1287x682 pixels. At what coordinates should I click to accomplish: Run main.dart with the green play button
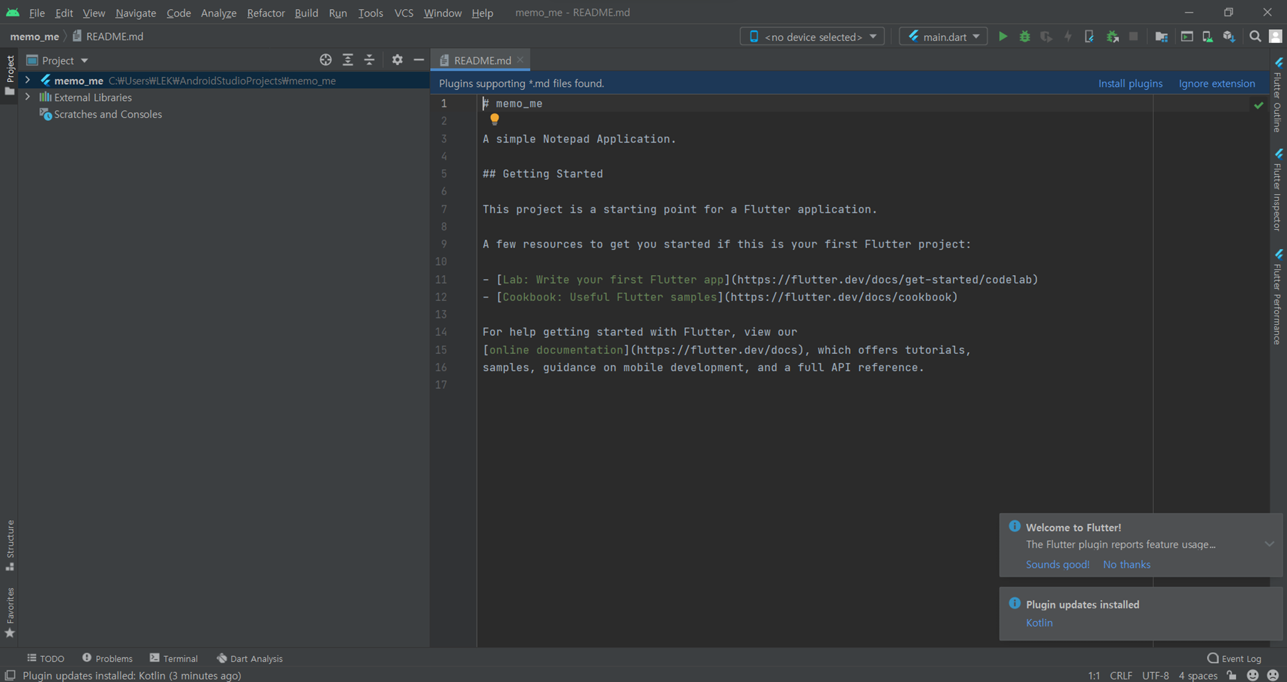(x=1003, y=36)
